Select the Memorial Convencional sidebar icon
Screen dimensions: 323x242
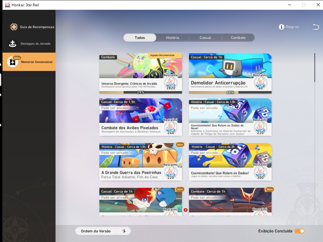[x=12, y=62]
